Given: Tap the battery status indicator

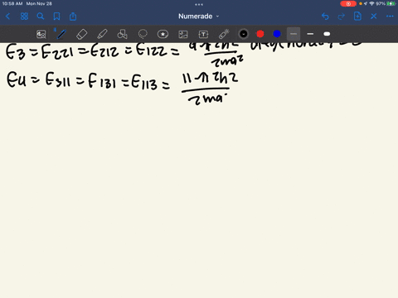Looking at the screenshot, I should point(391,3).
